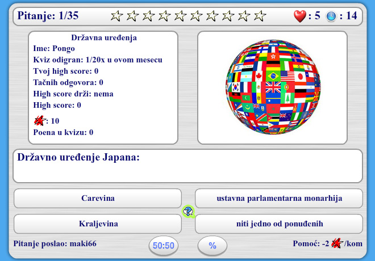The image size is (375, 261).
Task: Use the percent (%) help button
Action: 213,246
